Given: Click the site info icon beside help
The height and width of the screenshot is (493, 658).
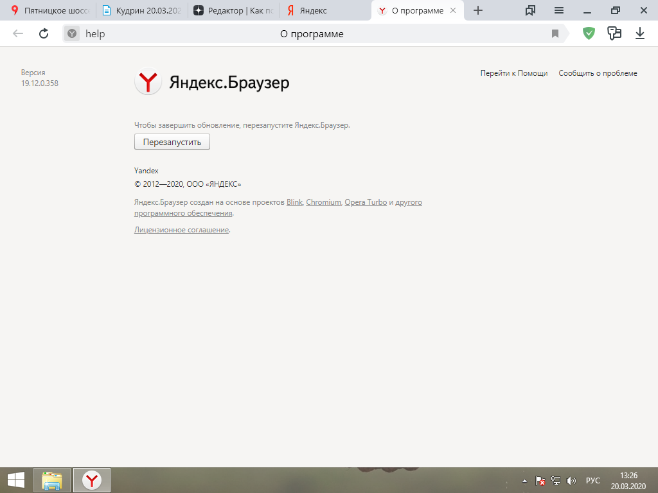Looking at the screenshot, I should click(x=72, y=33).
